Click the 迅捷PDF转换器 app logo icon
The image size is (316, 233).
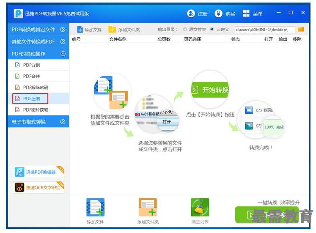click(18, 14)
